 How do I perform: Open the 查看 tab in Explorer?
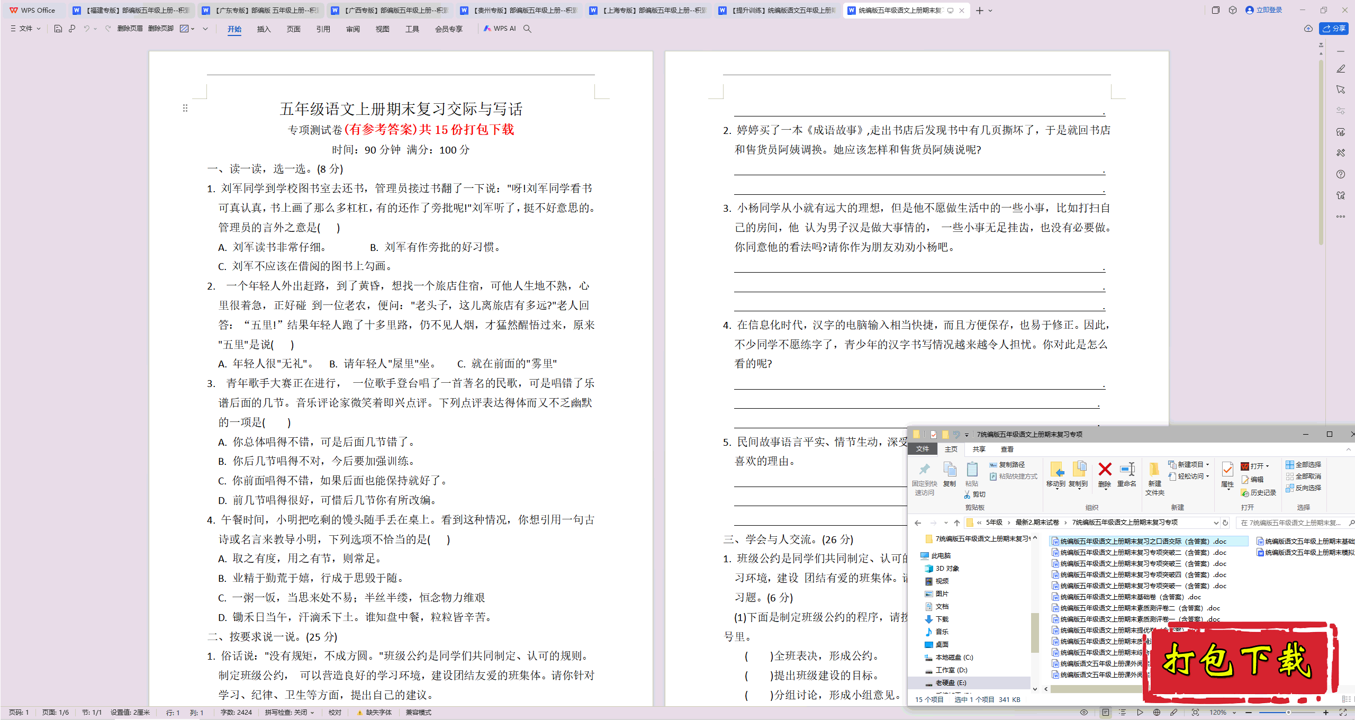tap(1007, 449)
